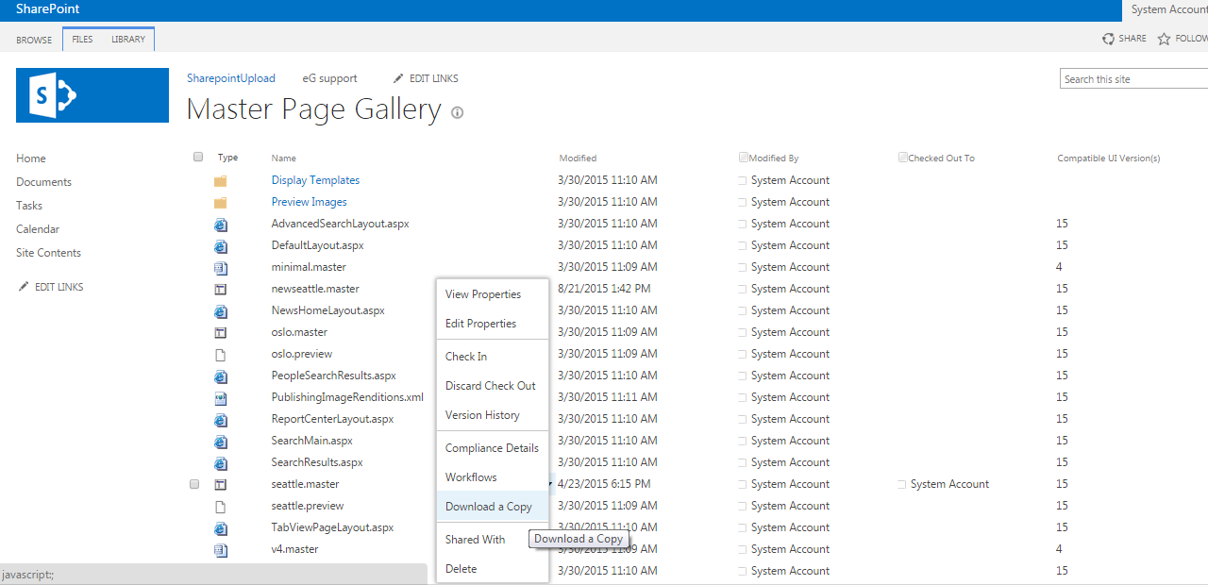Click the oslo.preview file type icon
This screenshot has height=585, width=1208.
pos(220,354)
